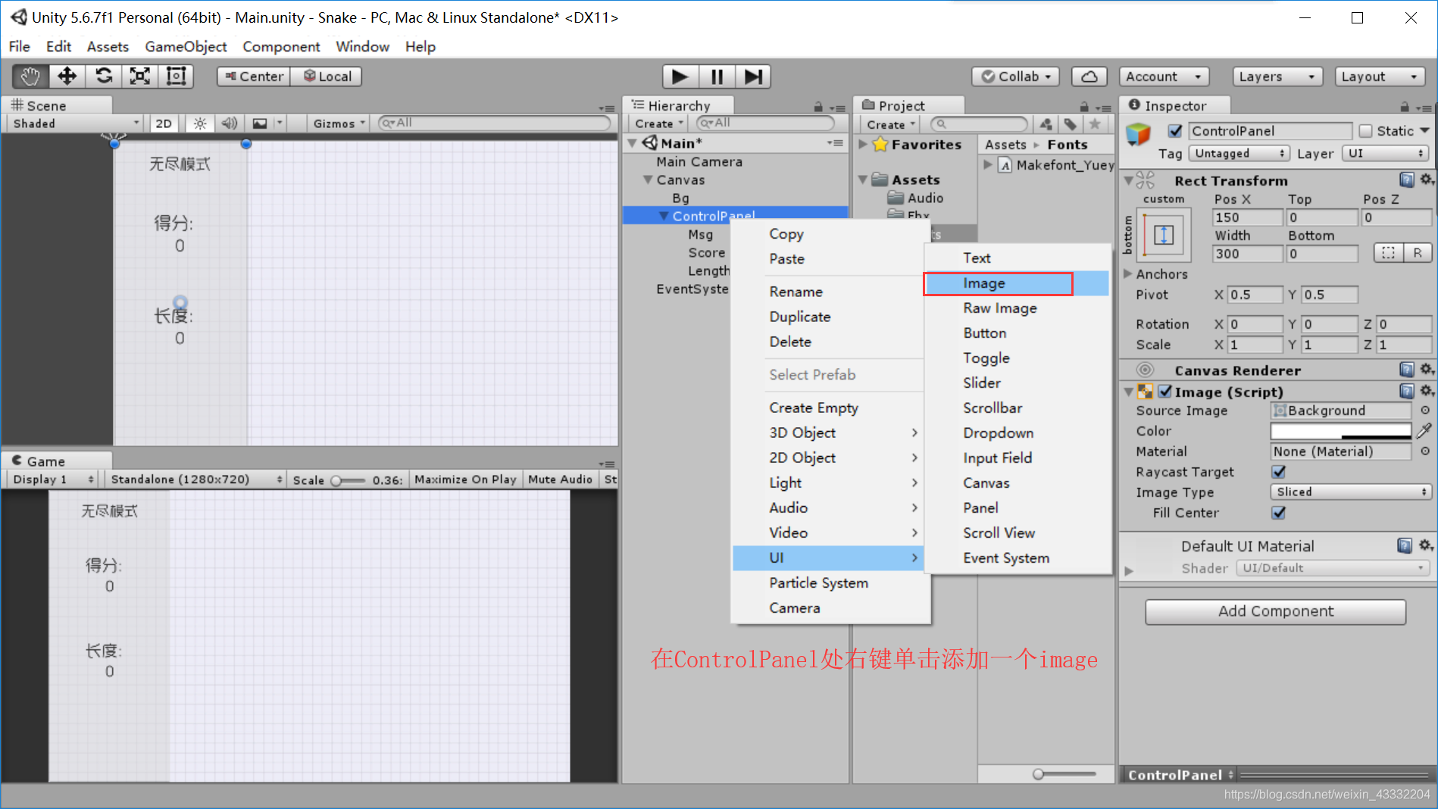Click the Step frame button
The image size is (1438, 809).
pos(753,77)
